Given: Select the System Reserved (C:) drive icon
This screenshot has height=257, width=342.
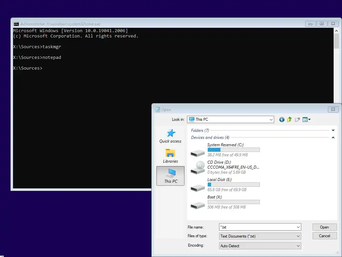Looking at the screenshot, I should (198, 153).
